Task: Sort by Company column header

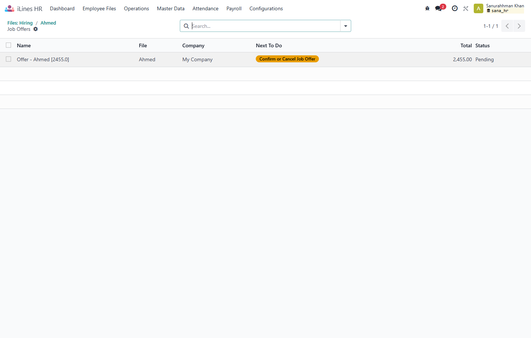Action: coord(193,45)
